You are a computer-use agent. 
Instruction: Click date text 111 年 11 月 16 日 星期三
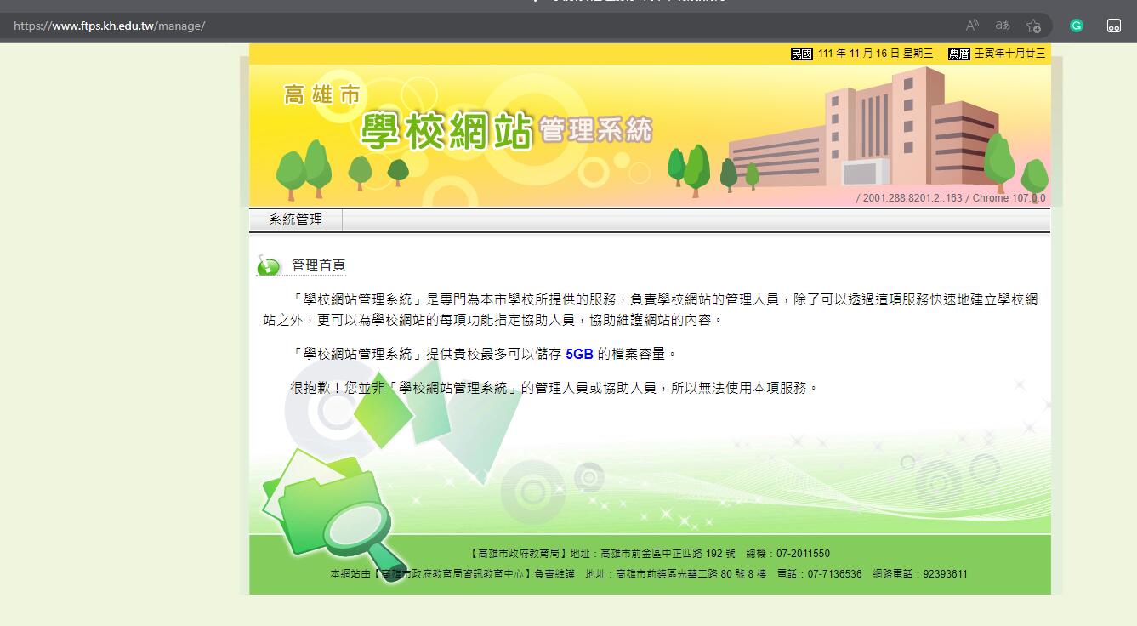[x=875, y=54]
